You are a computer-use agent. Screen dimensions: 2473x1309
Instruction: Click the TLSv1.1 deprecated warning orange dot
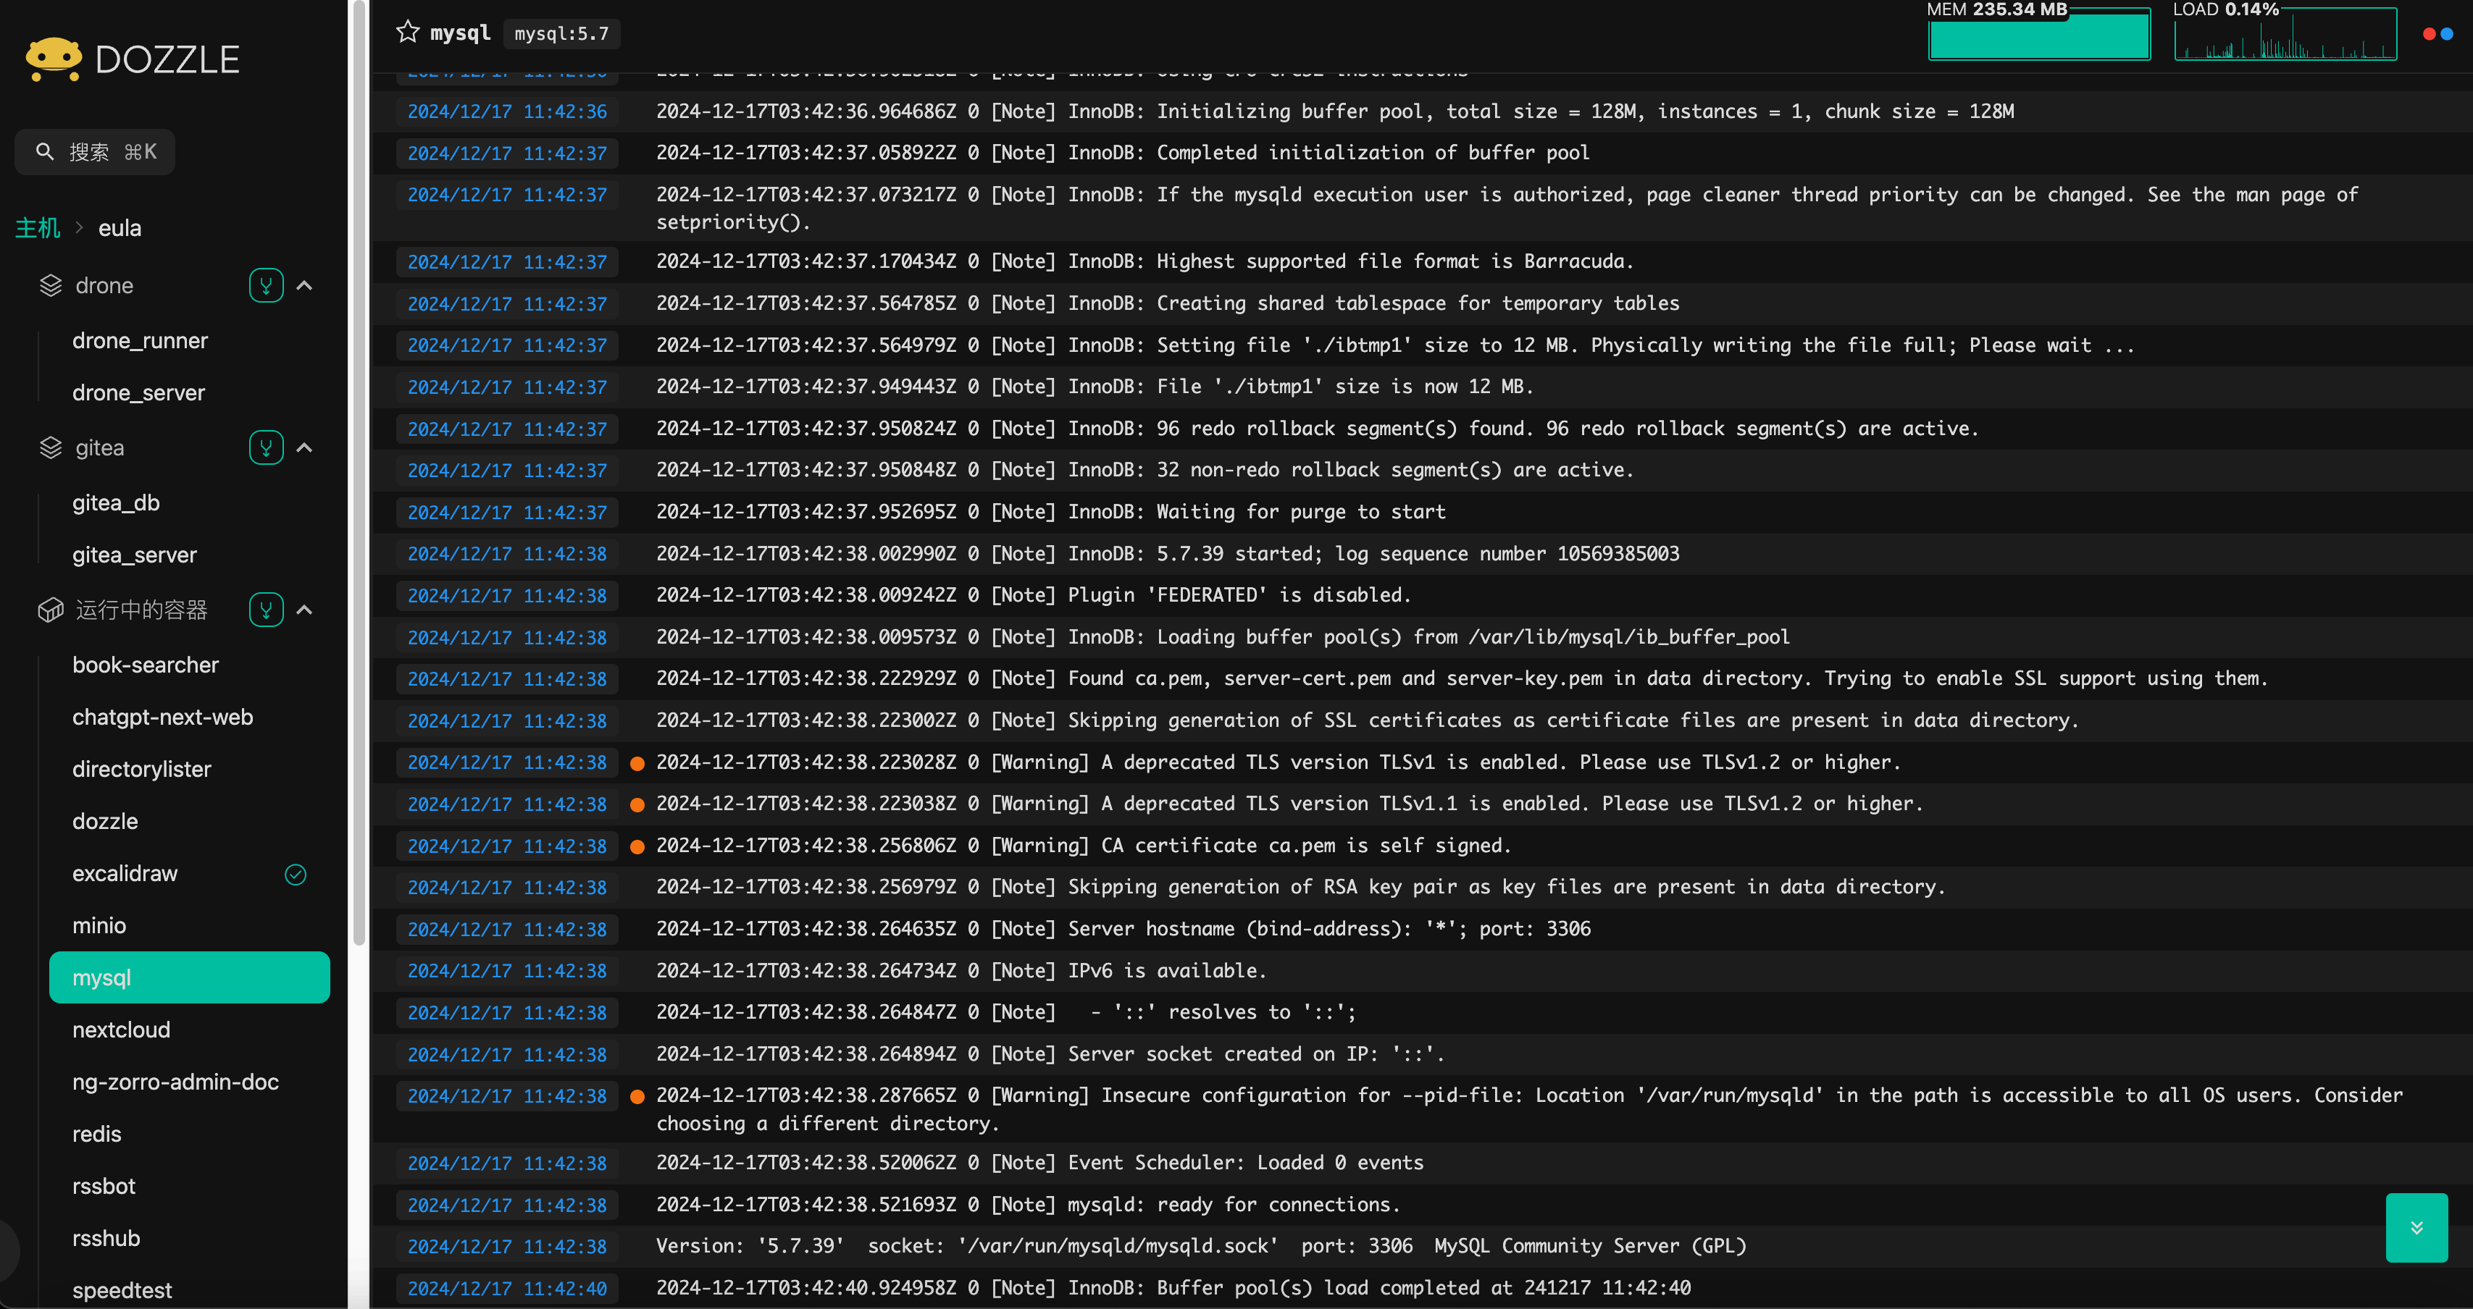[637, 805]
